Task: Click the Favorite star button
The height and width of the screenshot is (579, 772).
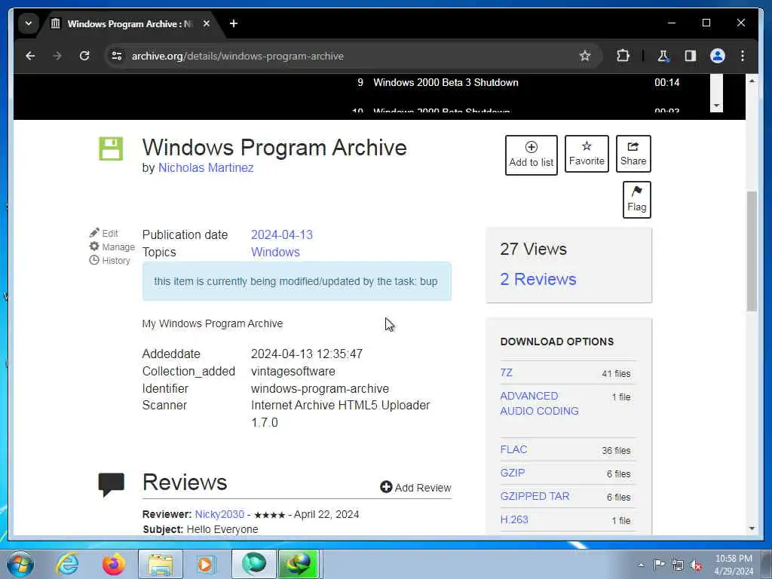Action: (587, 154)
